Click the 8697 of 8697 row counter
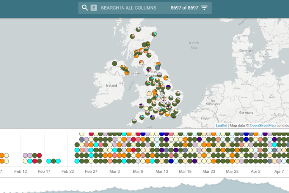Image resolution: width=289 pixels, height=193 pixels. pyautogui.click(x=184, y=8)
